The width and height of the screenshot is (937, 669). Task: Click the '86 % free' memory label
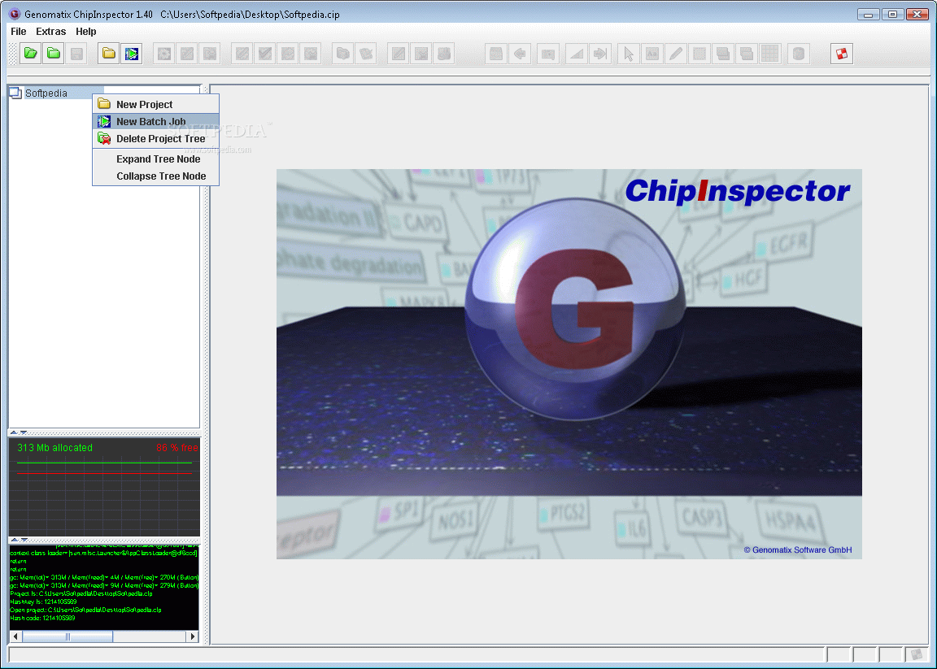(177, 447)
